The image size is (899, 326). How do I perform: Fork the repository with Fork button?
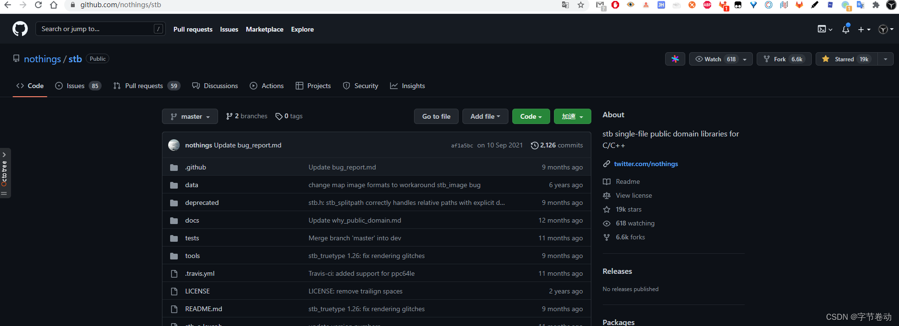pos(784,59)
